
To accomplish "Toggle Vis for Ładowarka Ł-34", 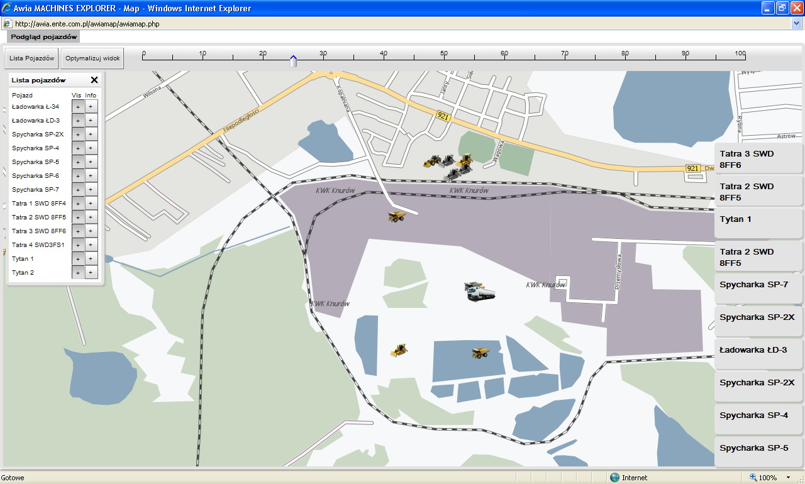I will click(x=78, y=106).
